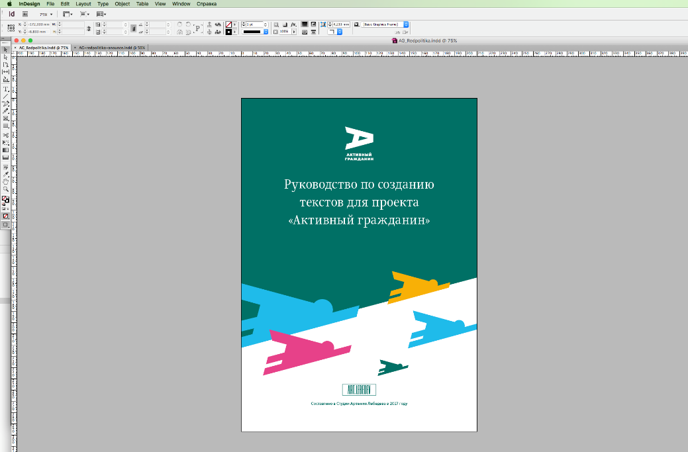Open the Object menu

122,3
